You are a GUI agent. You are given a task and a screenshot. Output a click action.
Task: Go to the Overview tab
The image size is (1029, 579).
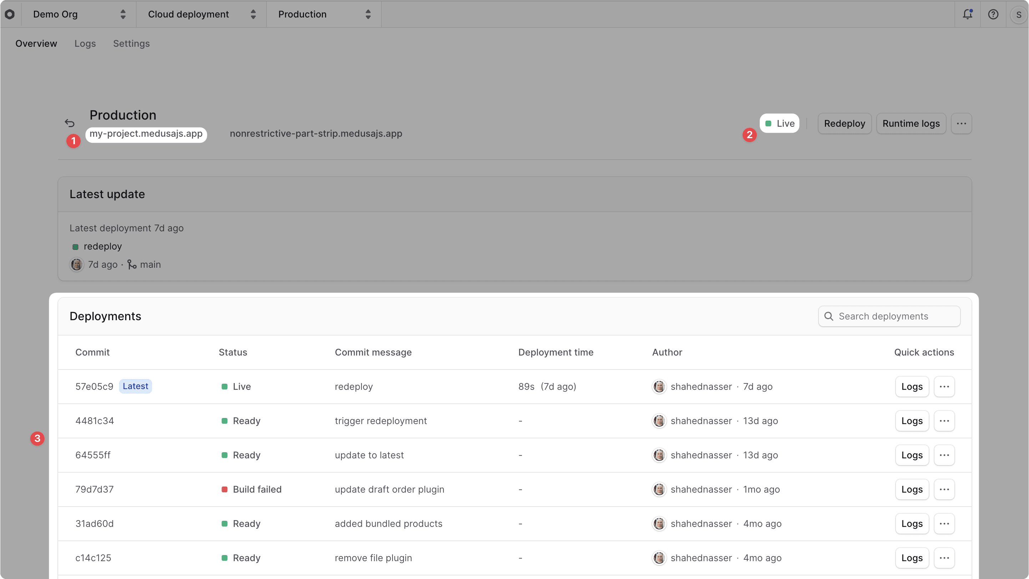pos(36,44)
